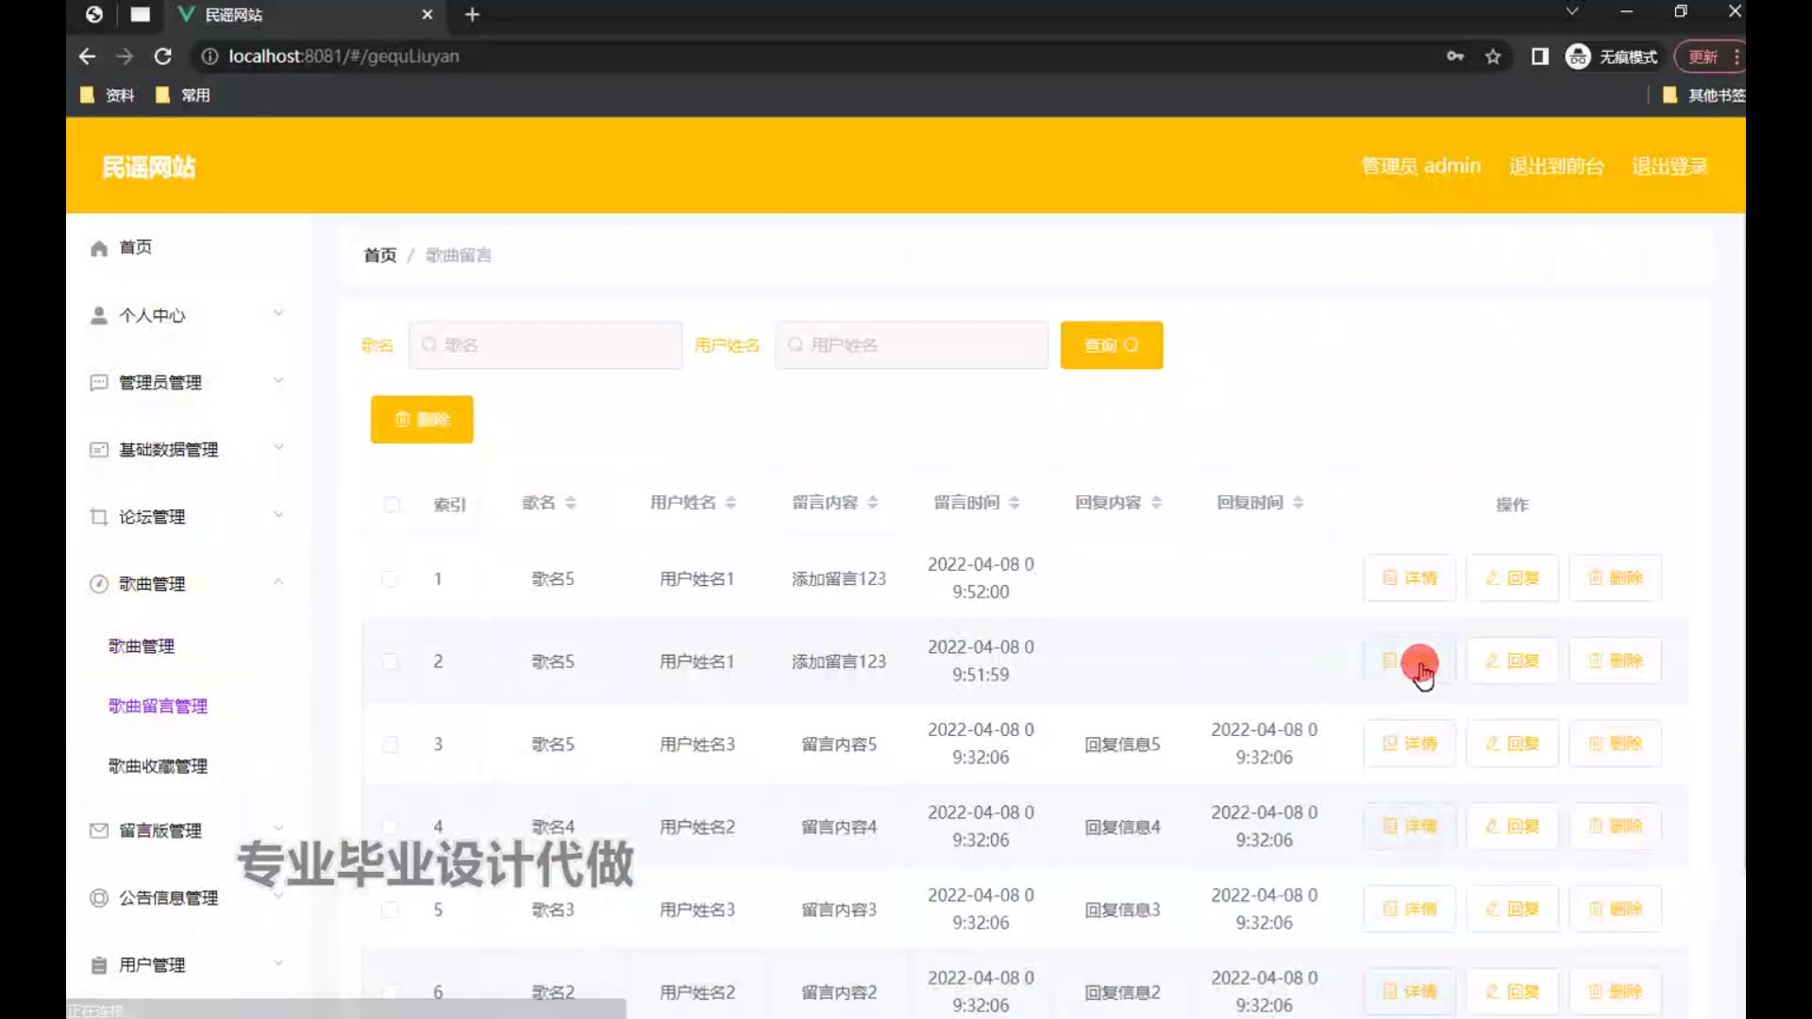This screenshot has height=1019, width=1812.
Task: Check the checkbox for row 3
Action: pos(390,744)
